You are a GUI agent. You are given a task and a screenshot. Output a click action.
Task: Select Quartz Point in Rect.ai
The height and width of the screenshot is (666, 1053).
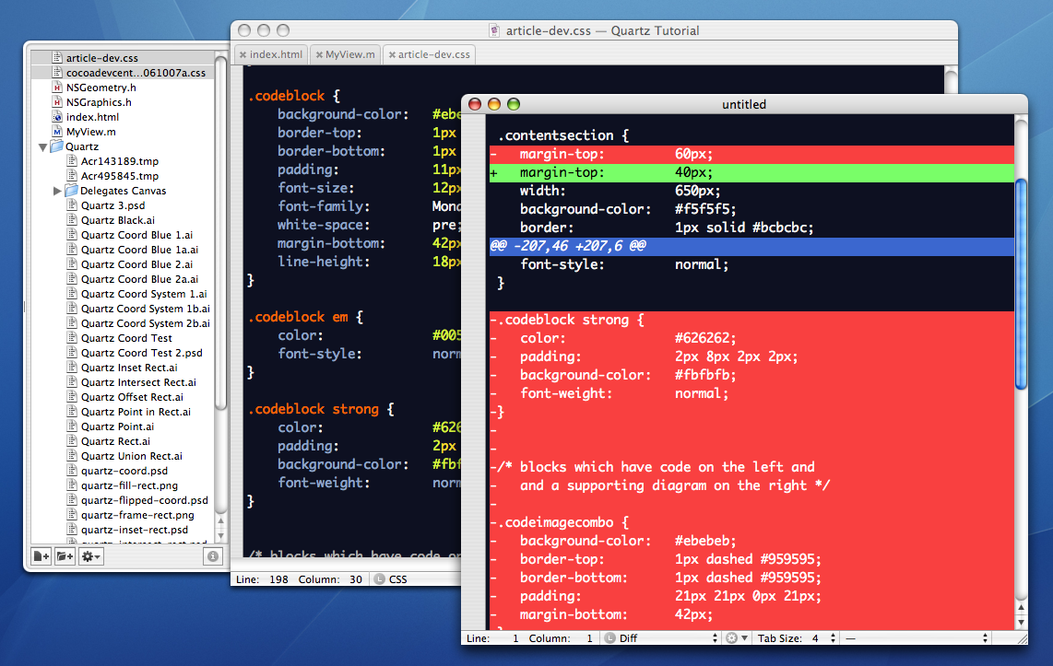[x=136, y=413]
